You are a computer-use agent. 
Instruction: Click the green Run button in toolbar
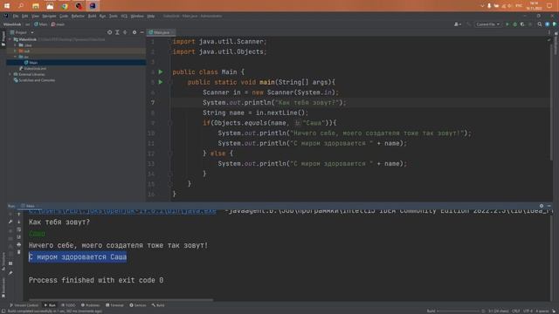coord(507,24)
